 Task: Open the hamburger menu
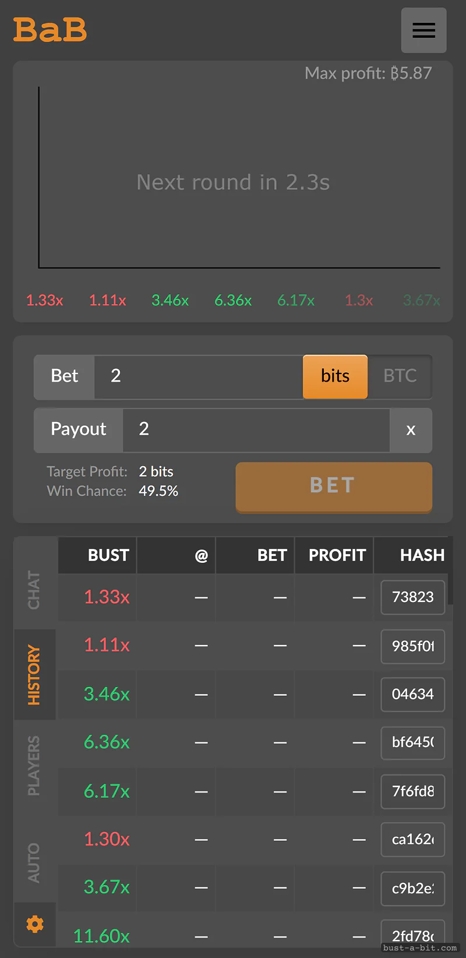click(424, 30)
